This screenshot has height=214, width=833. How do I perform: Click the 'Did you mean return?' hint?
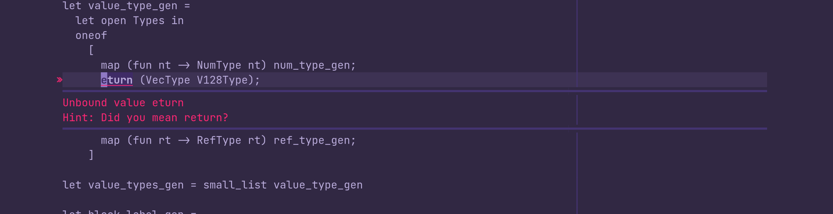(164, 118)
